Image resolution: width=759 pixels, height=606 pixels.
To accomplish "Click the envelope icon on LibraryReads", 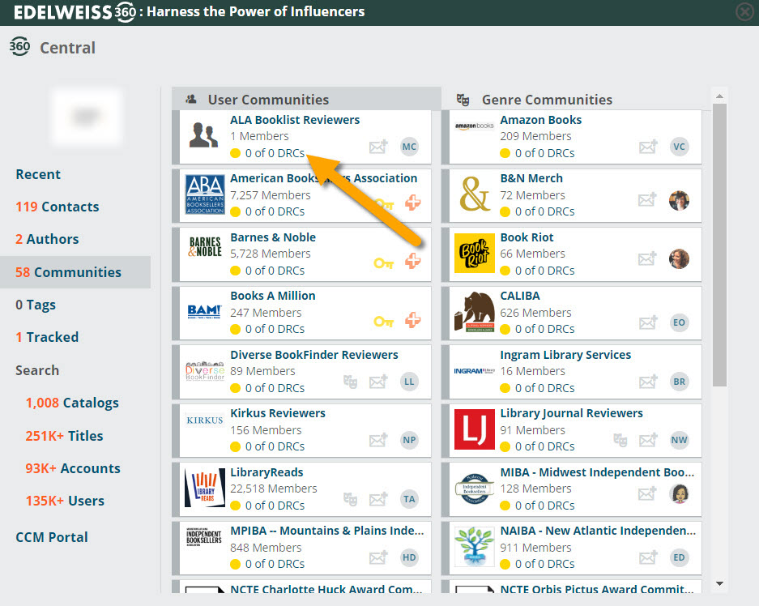I will click(x=378, y=499).
